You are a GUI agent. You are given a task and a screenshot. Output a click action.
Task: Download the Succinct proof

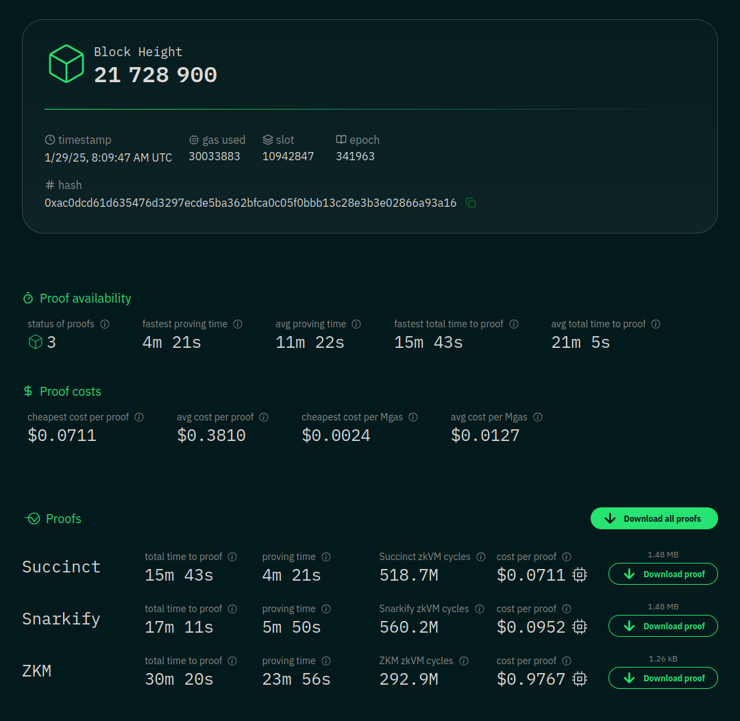tap(663, 574)
